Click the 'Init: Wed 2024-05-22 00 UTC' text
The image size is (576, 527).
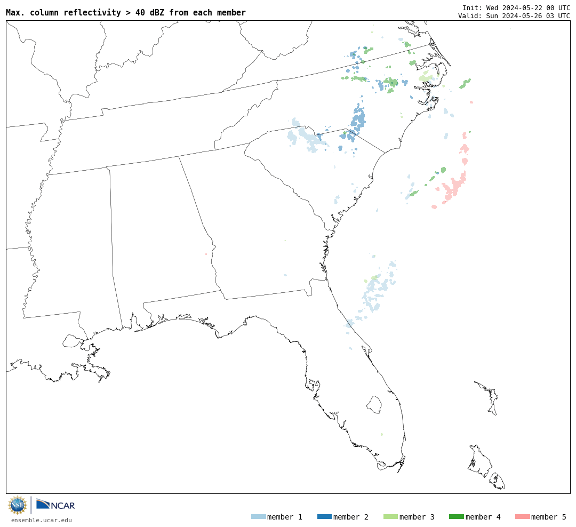516,7
